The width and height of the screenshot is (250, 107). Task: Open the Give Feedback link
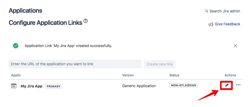[227, 24]
